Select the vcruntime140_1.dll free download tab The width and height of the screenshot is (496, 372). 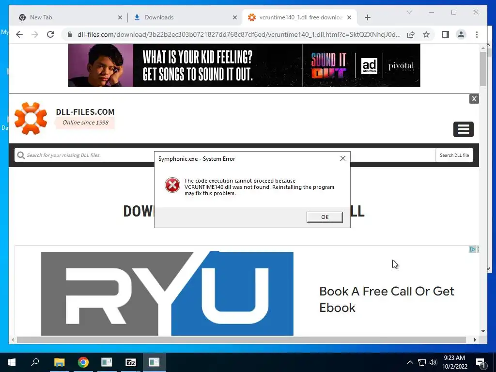[x=300, y=17]
